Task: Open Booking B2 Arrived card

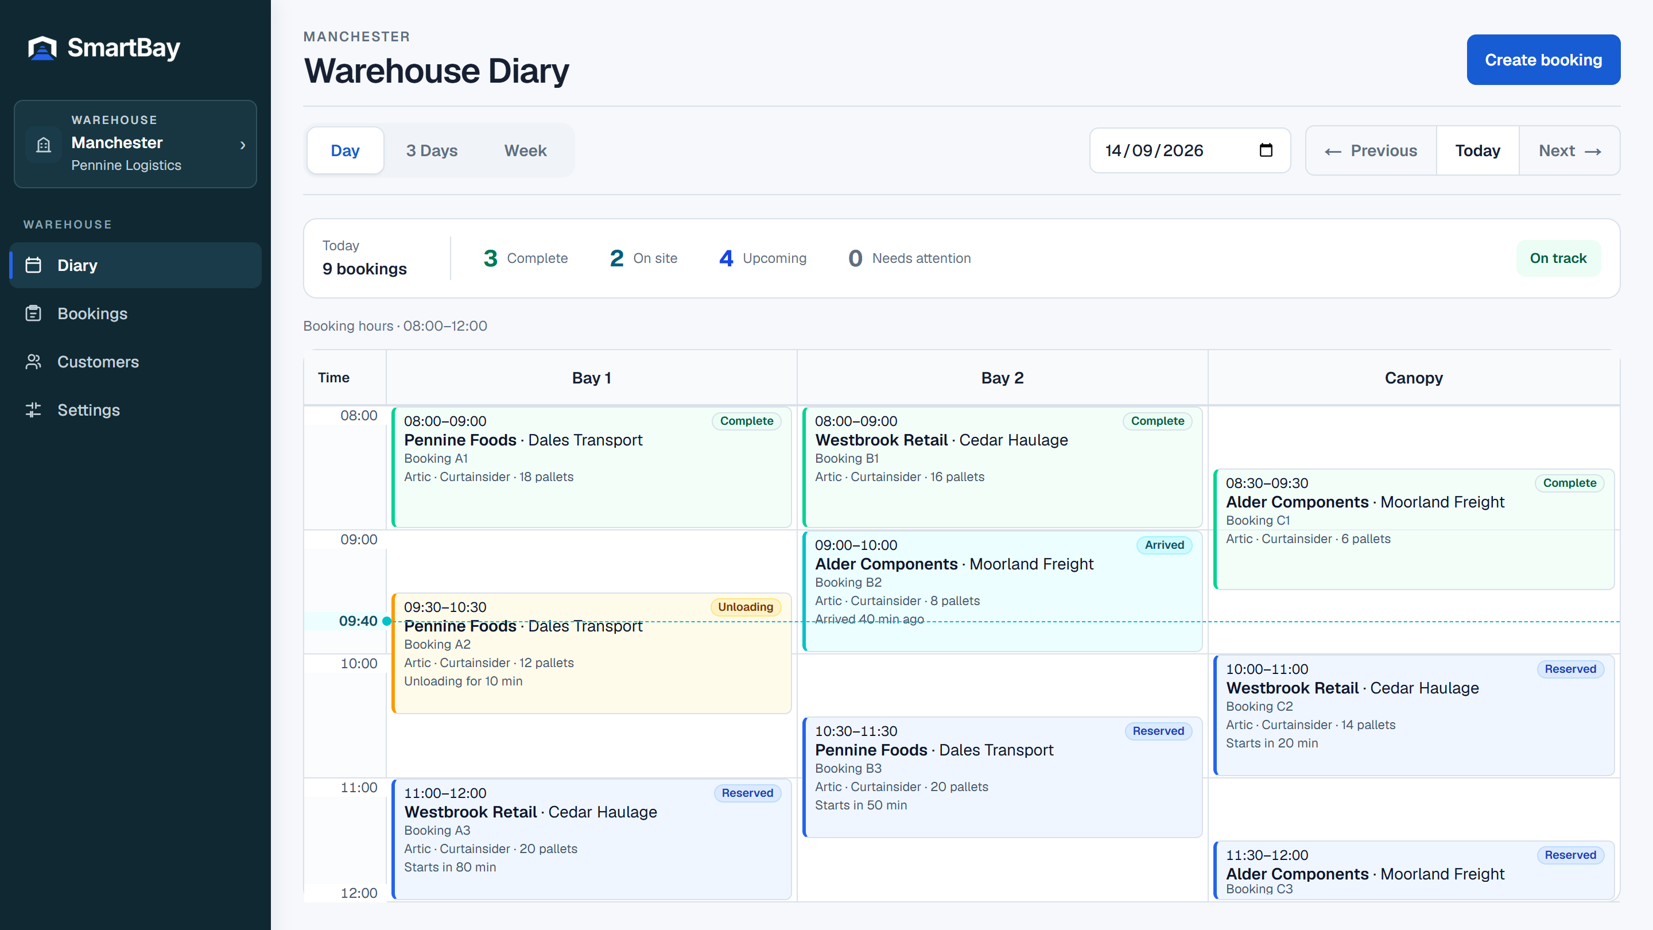Action: (1002, 591)
